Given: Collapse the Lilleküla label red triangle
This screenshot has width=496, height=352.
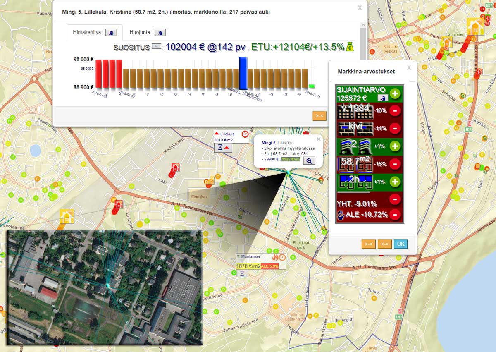Looking at the screenshot, I should [217, 134].
